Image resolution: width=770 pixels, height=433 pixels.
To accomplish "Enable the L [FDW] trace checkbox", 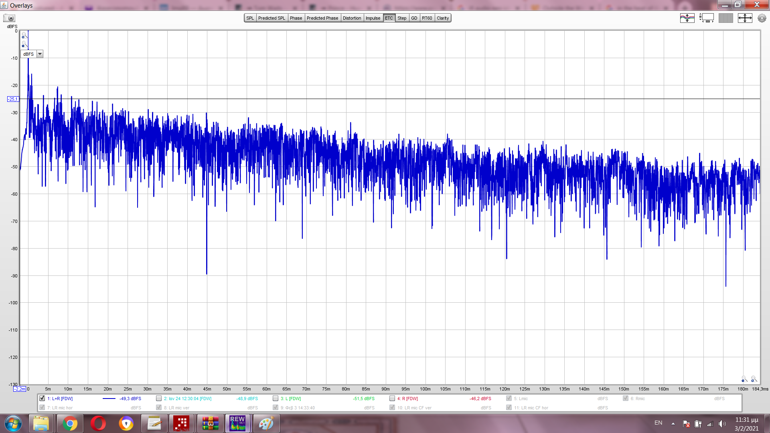I will (276, 398).
